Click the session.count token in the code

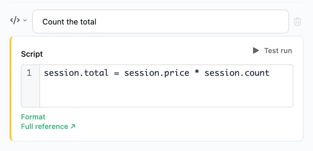pyautogui.click(x=237, y=73)
